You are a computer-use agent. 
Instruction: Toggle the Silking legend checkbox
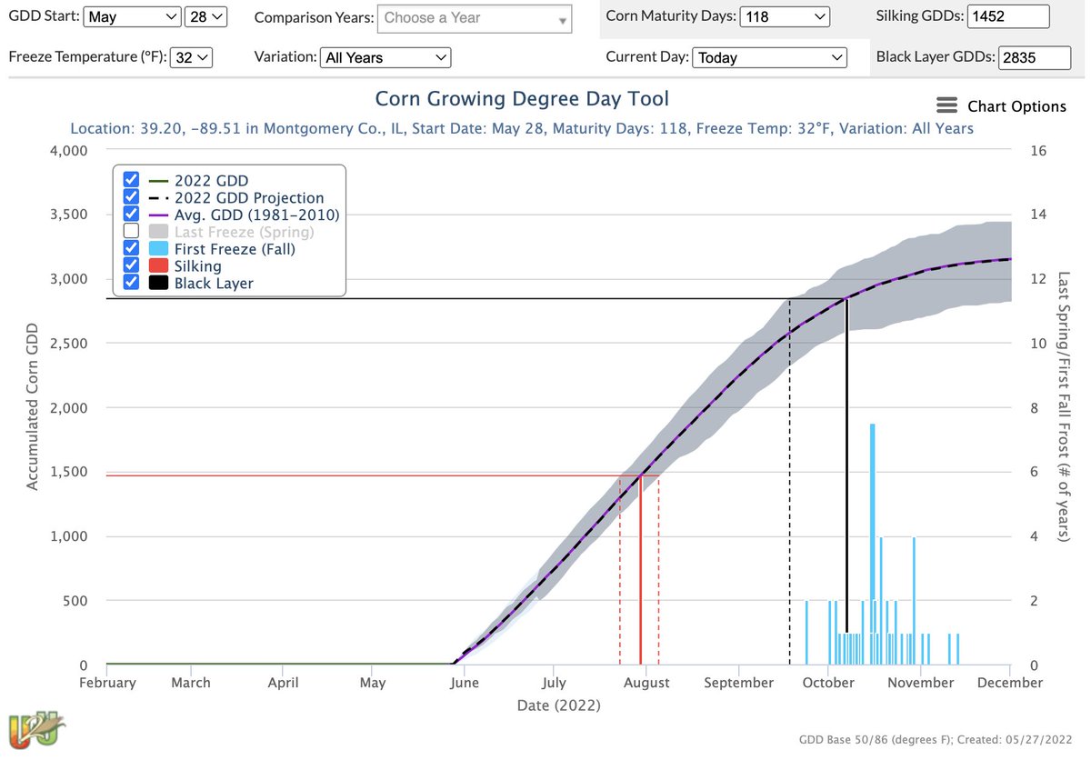point(131,265)
